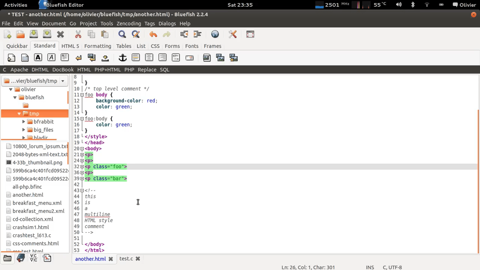Center text with the center icon
480x270 pixels.
pyautogui.click(x=149, y=58)
